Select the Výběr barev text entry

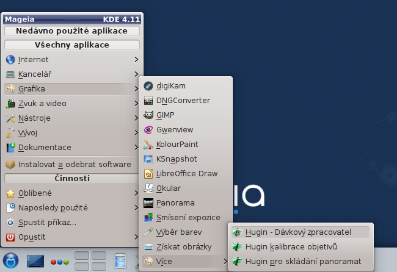pyautogui.click(x=179, y=232)
